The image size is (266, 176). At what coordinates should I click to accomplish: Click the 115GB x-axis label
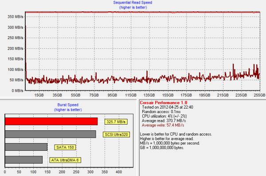point(131,95)
